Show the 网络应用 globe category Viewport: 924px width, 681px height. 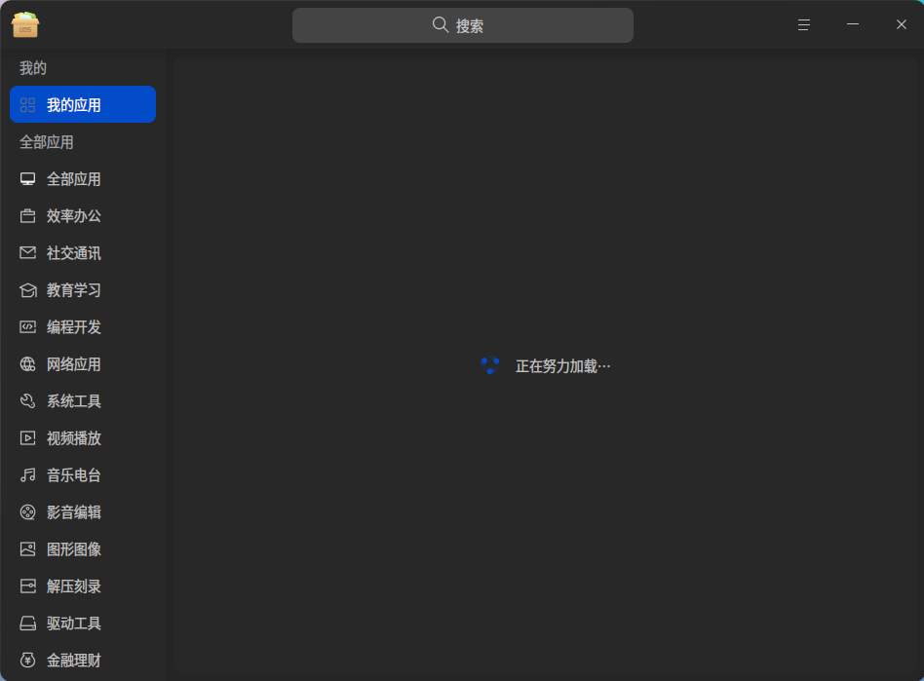pos(83,364)
